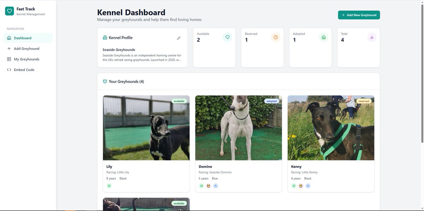424x211 pixels.
Task: Click the Seaside Greyhounds kennel name
Action: click(x=119, y=50)
